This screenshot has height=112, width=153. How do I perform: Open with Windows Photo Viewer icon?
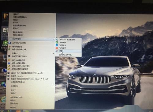pos(57,40)
